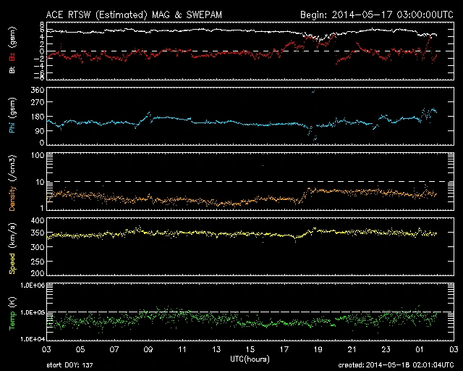Click the 'start DOY: 137' text
Viewport: 463px width, 371px height.
pos(69,365)
